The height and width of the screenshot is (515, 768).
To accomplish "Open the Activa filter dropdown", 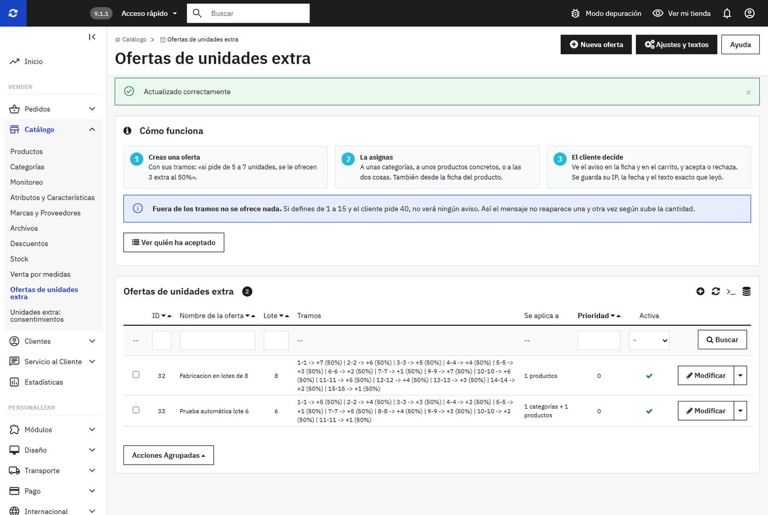I will point(650,340).
